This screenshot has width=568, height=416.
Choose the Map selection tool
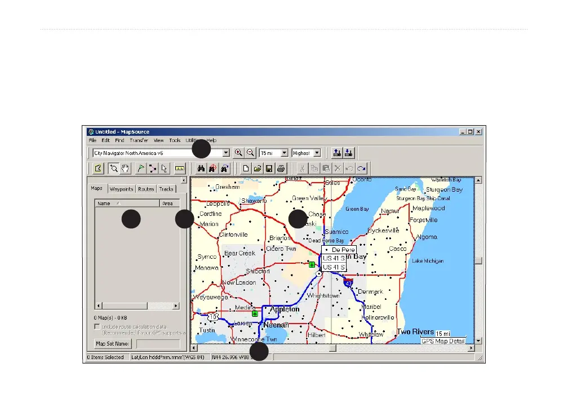[97, 168]
